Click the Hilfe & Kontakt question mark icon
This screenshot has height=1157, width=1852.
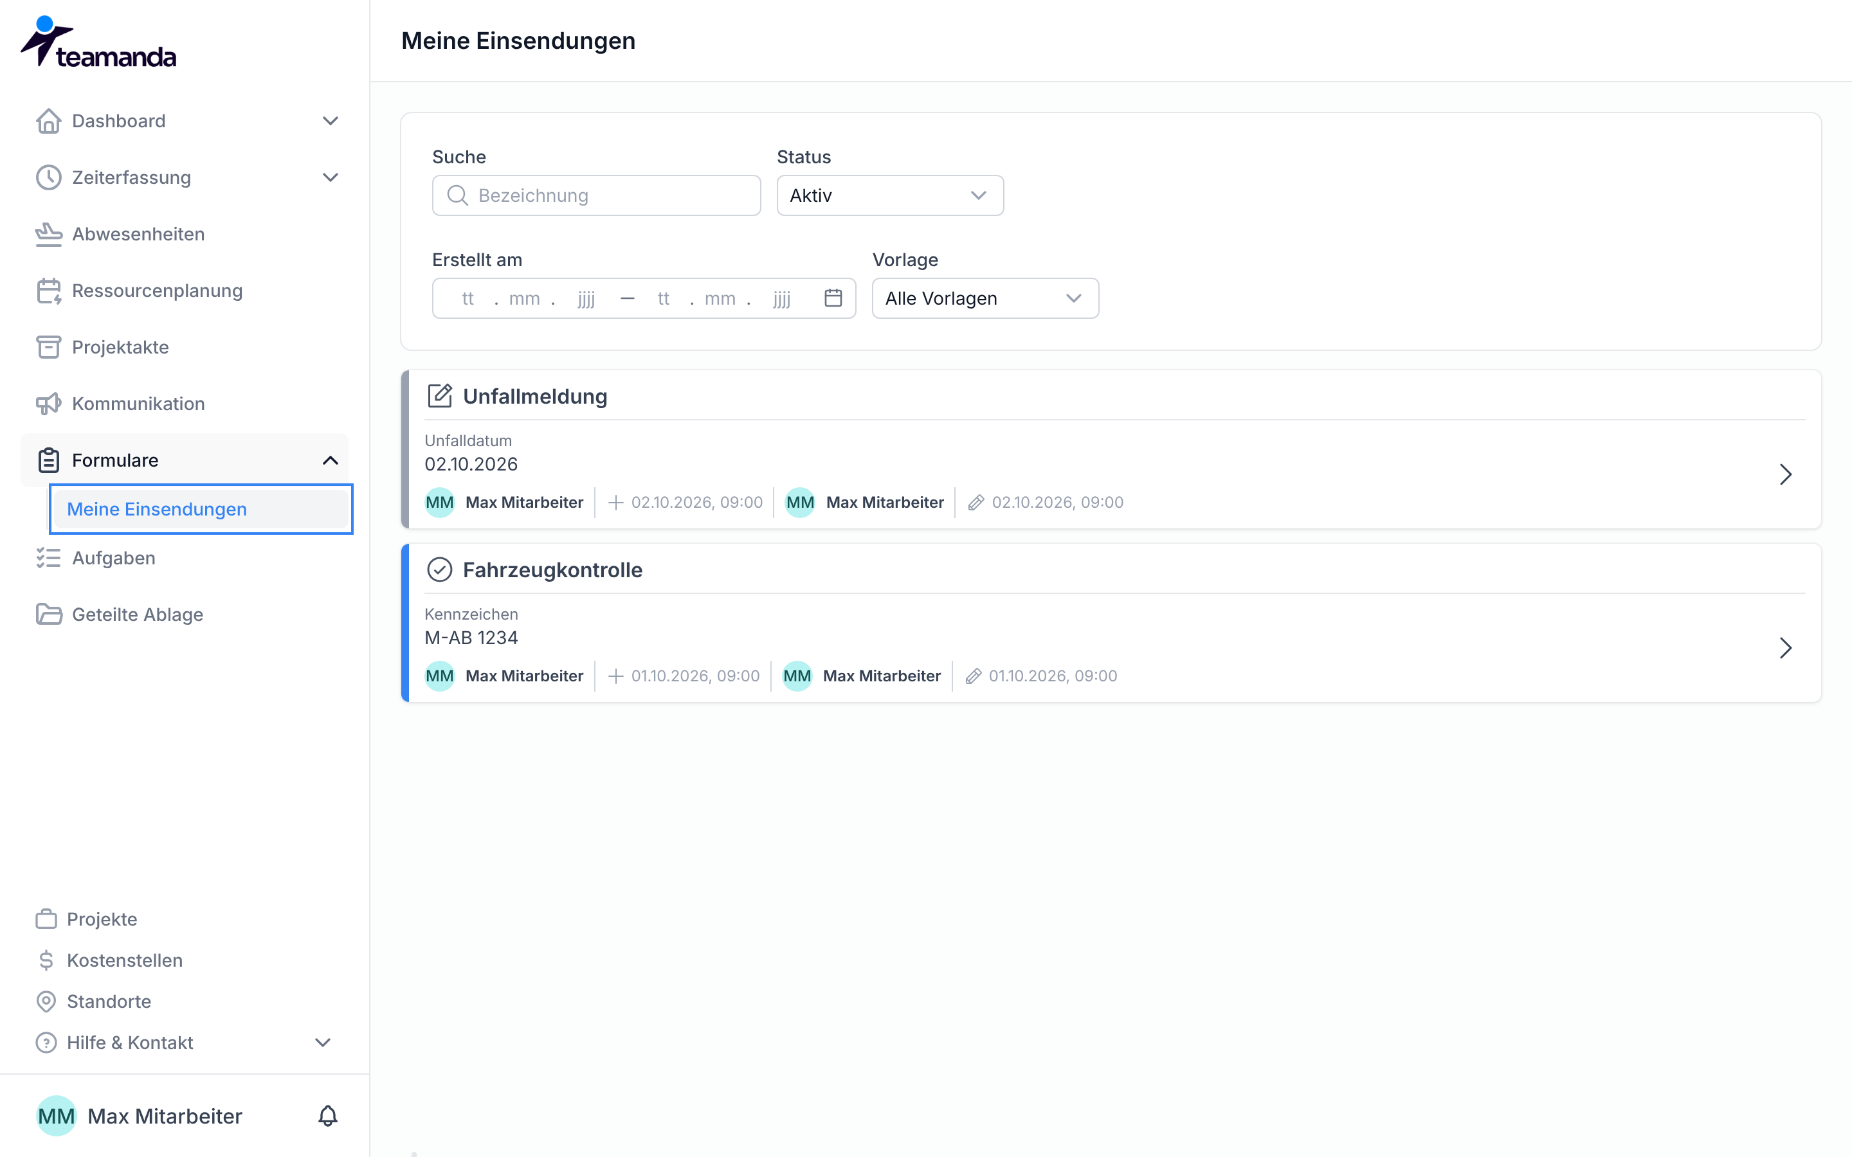click(46, 1043)
